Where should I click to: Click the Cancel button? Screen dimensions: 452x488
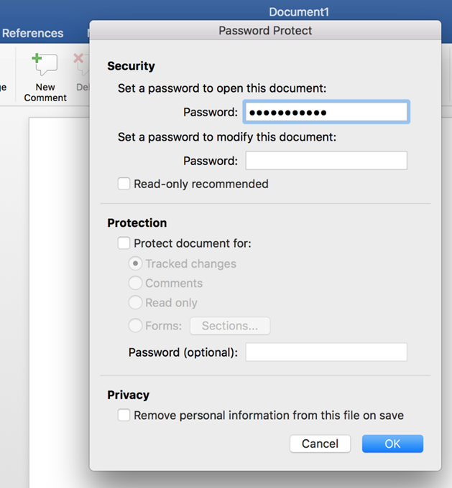tap(320, 444)
